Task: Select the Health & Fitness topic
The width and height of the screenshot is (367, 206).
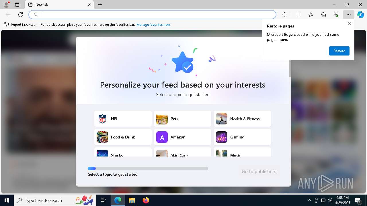Action: (242, 119)
